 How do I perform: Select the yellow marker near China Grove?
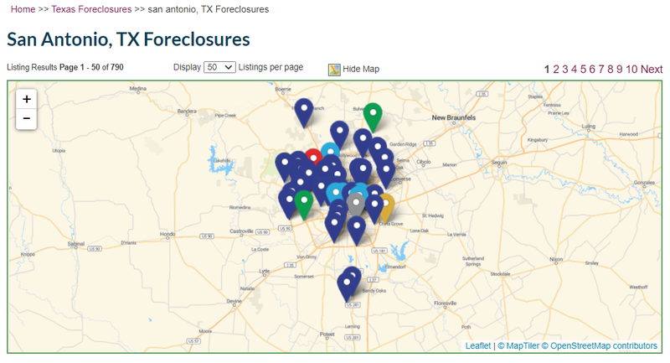(388, 206)
